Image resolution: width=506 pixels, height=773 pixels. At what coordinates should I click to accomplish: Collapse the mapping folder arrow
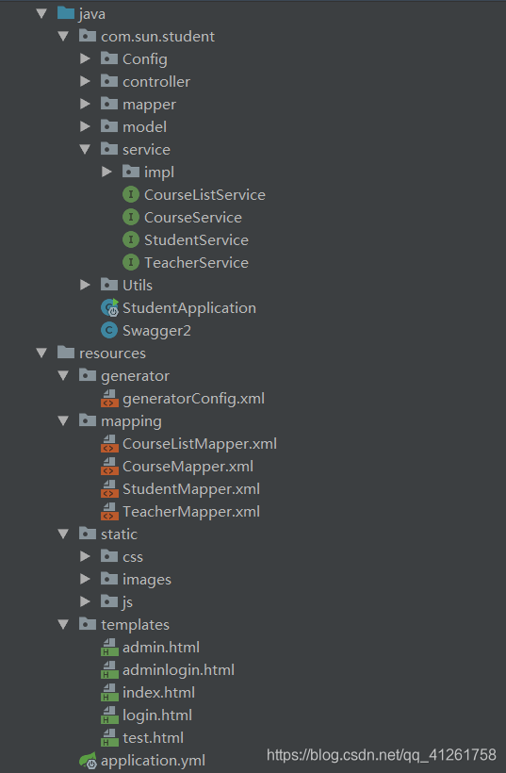click(x=63, y=421)
